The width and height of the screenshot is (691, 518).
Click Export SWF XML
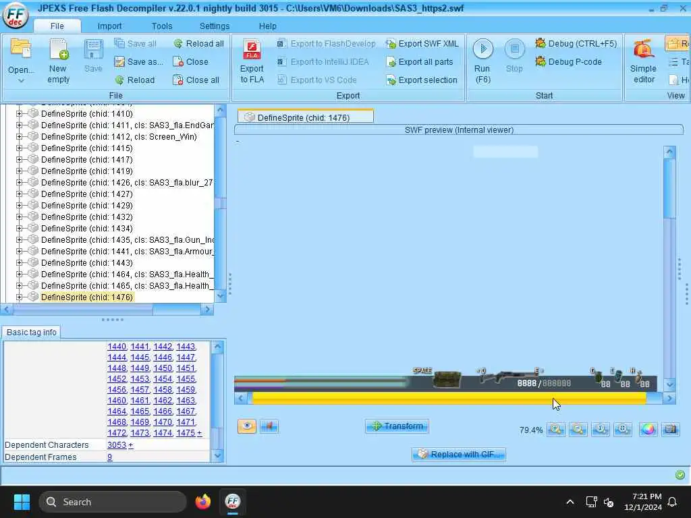[422, 44]
